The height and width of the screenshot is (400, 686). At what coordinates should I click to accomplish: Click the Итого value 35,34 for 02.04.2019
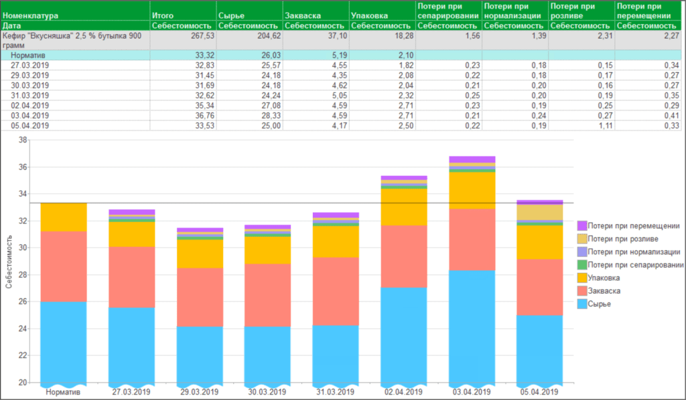(x=183, y=106)
